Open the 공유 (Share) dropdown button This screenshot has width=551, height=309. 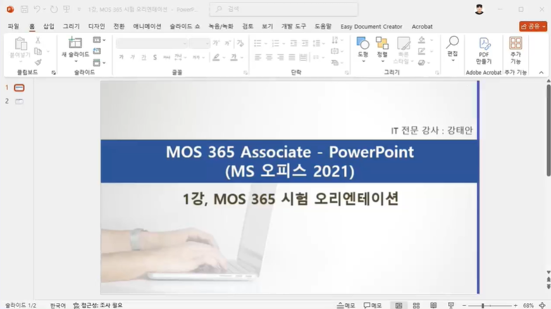pyautogui.click(x=533, y=27)
